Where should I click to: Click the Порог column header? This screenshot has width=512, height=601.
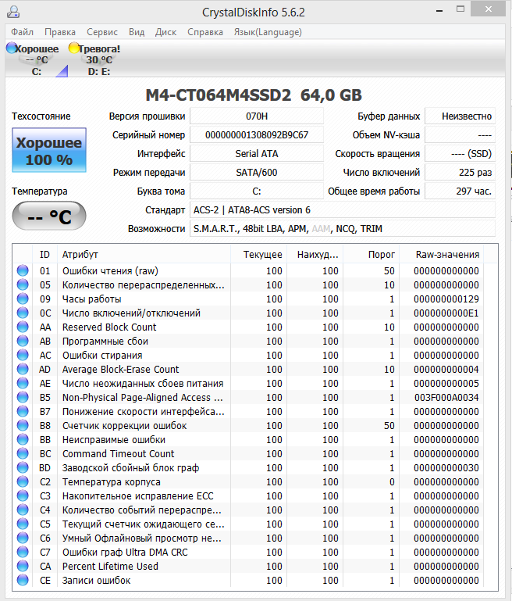point(372,255)
